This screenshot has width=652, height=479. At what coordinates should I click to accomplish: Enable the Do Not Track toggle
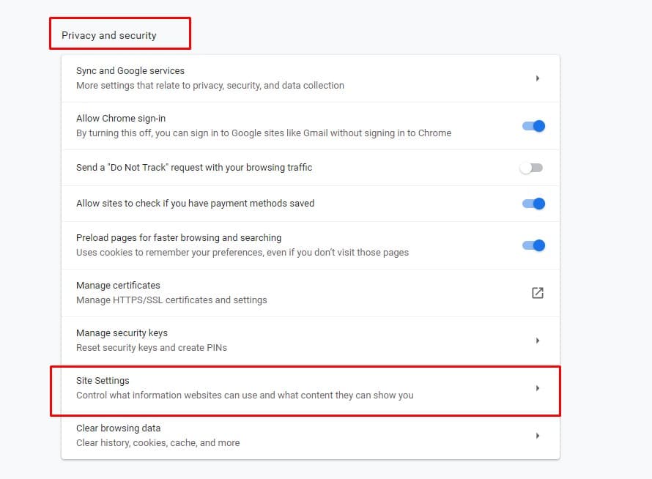pos(531,168)
